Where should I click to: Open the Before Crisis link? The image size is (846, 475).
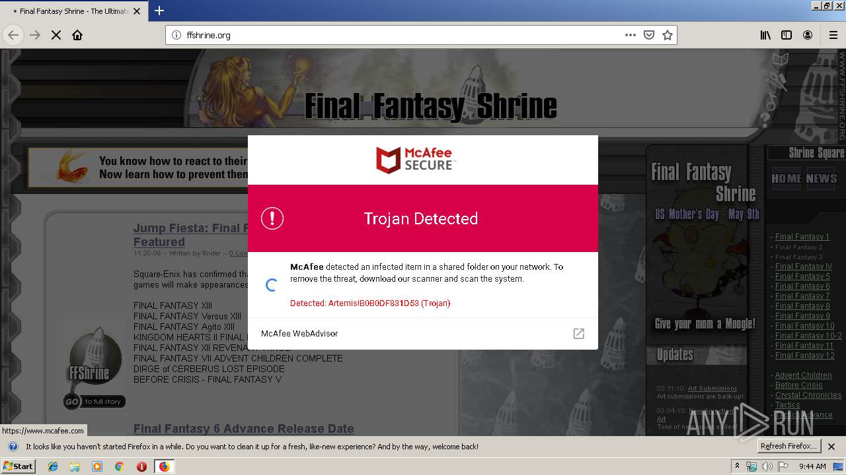799,385
